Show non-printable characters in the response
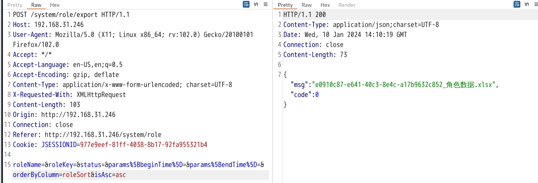The width and height of the screenshot is (538, 183). tap(527, 4)
